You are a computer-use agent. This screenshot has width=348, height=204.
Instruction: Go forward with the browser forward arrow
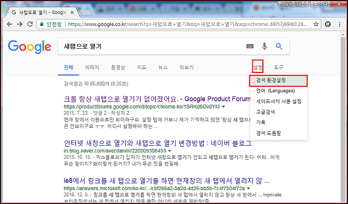tap(20, 24)
